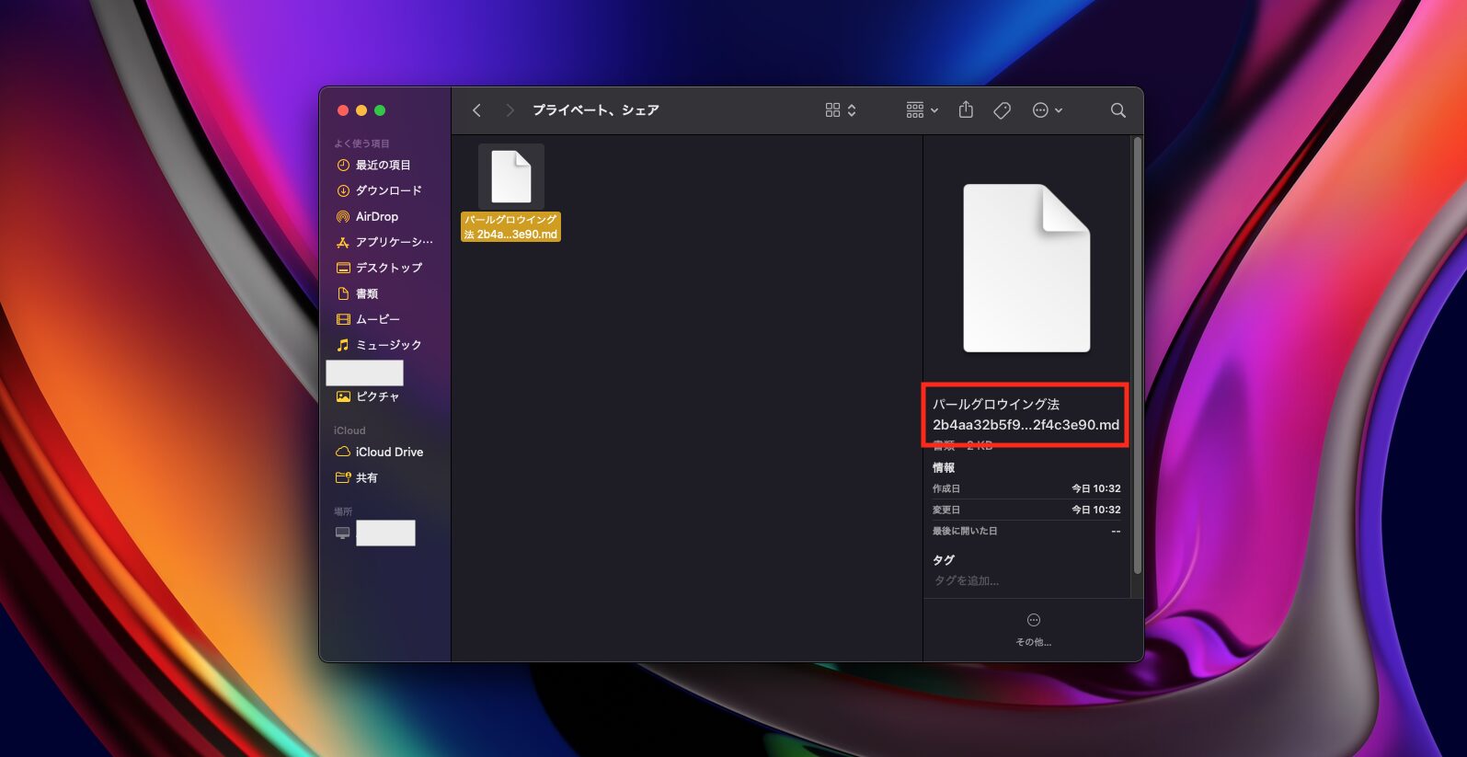
Task: Click the 変更日 row in preview info
Action: pyautogui.click(x=1026, y=510)
